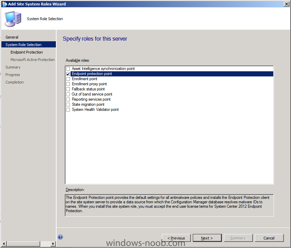The width and height of the screenshot is (291, 248).
Task: Check System Health Validator point
Action: click(68, 110)
